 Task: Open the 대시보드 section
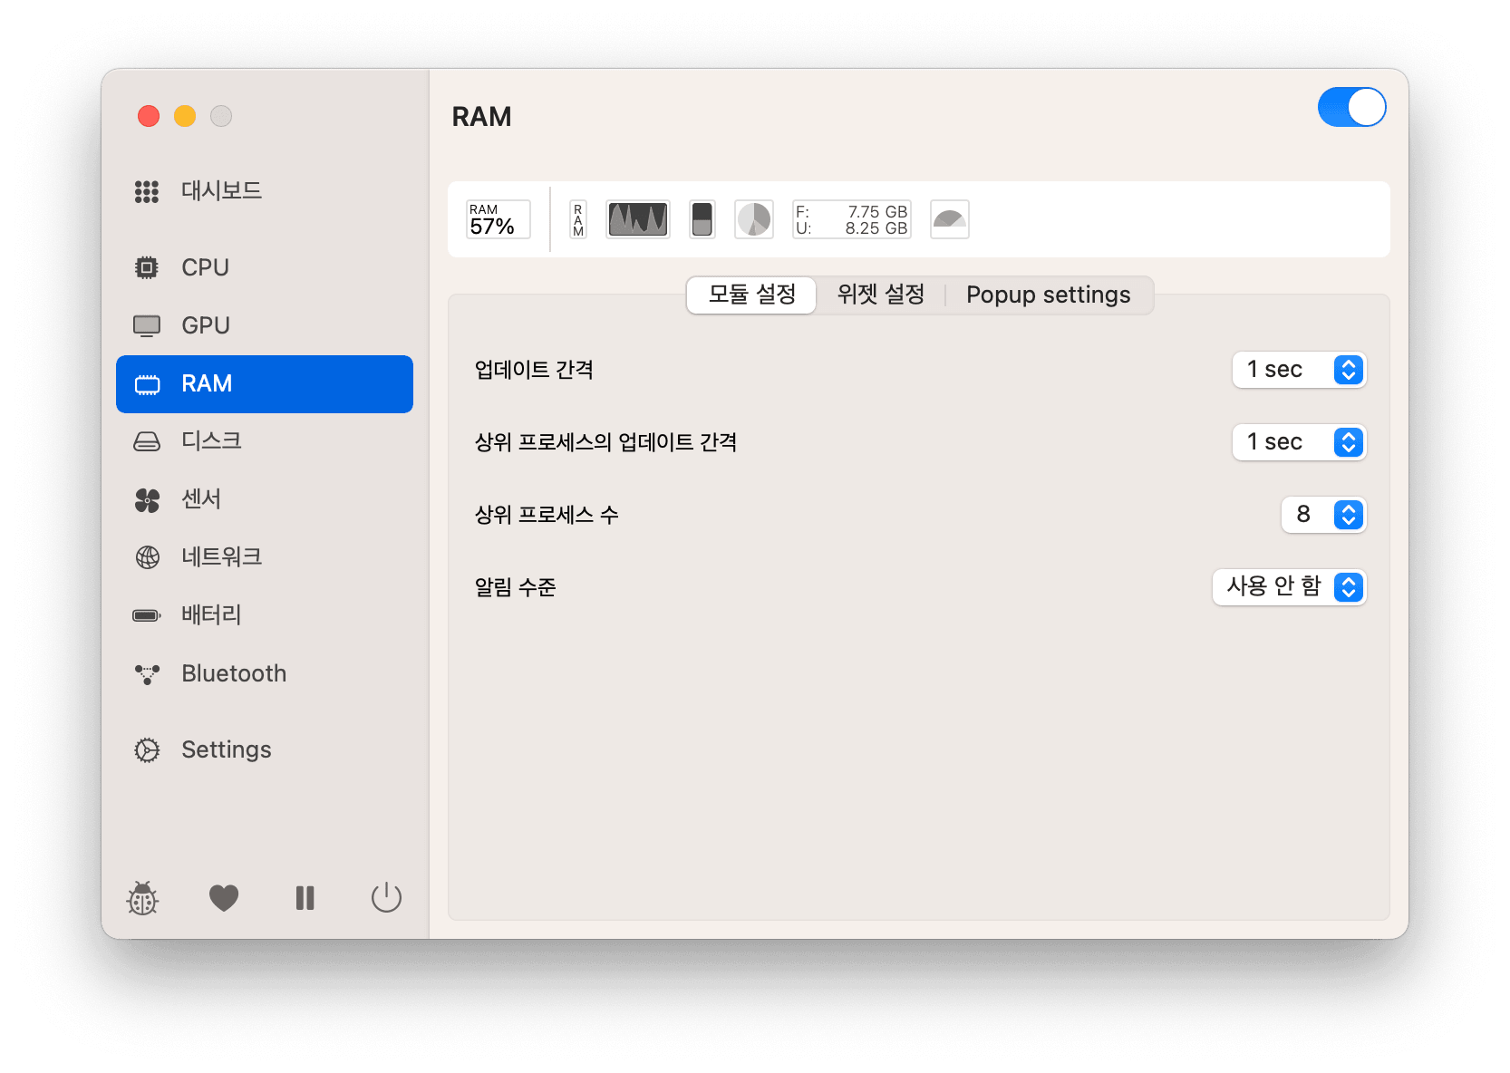(x=221, y=191)
